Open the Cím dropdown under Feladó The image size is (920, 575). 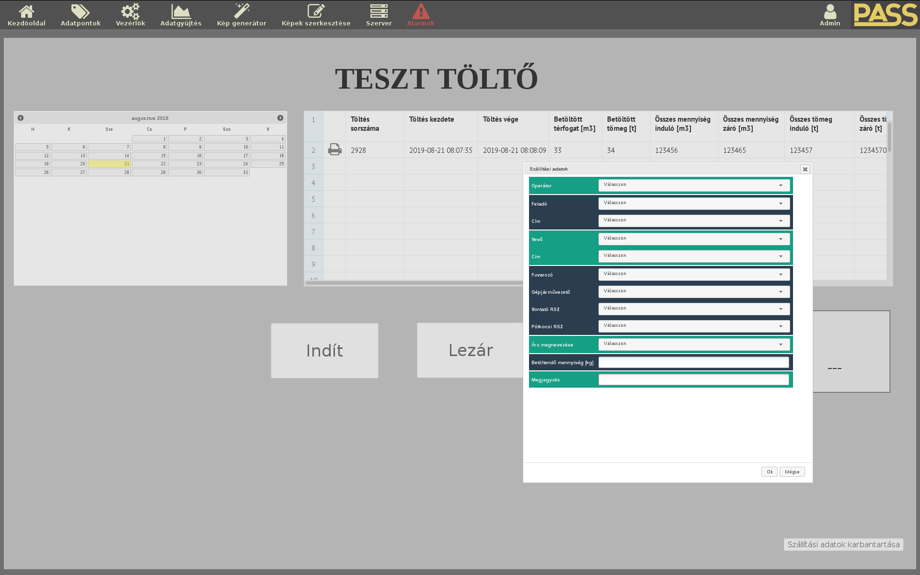[694, 221]
